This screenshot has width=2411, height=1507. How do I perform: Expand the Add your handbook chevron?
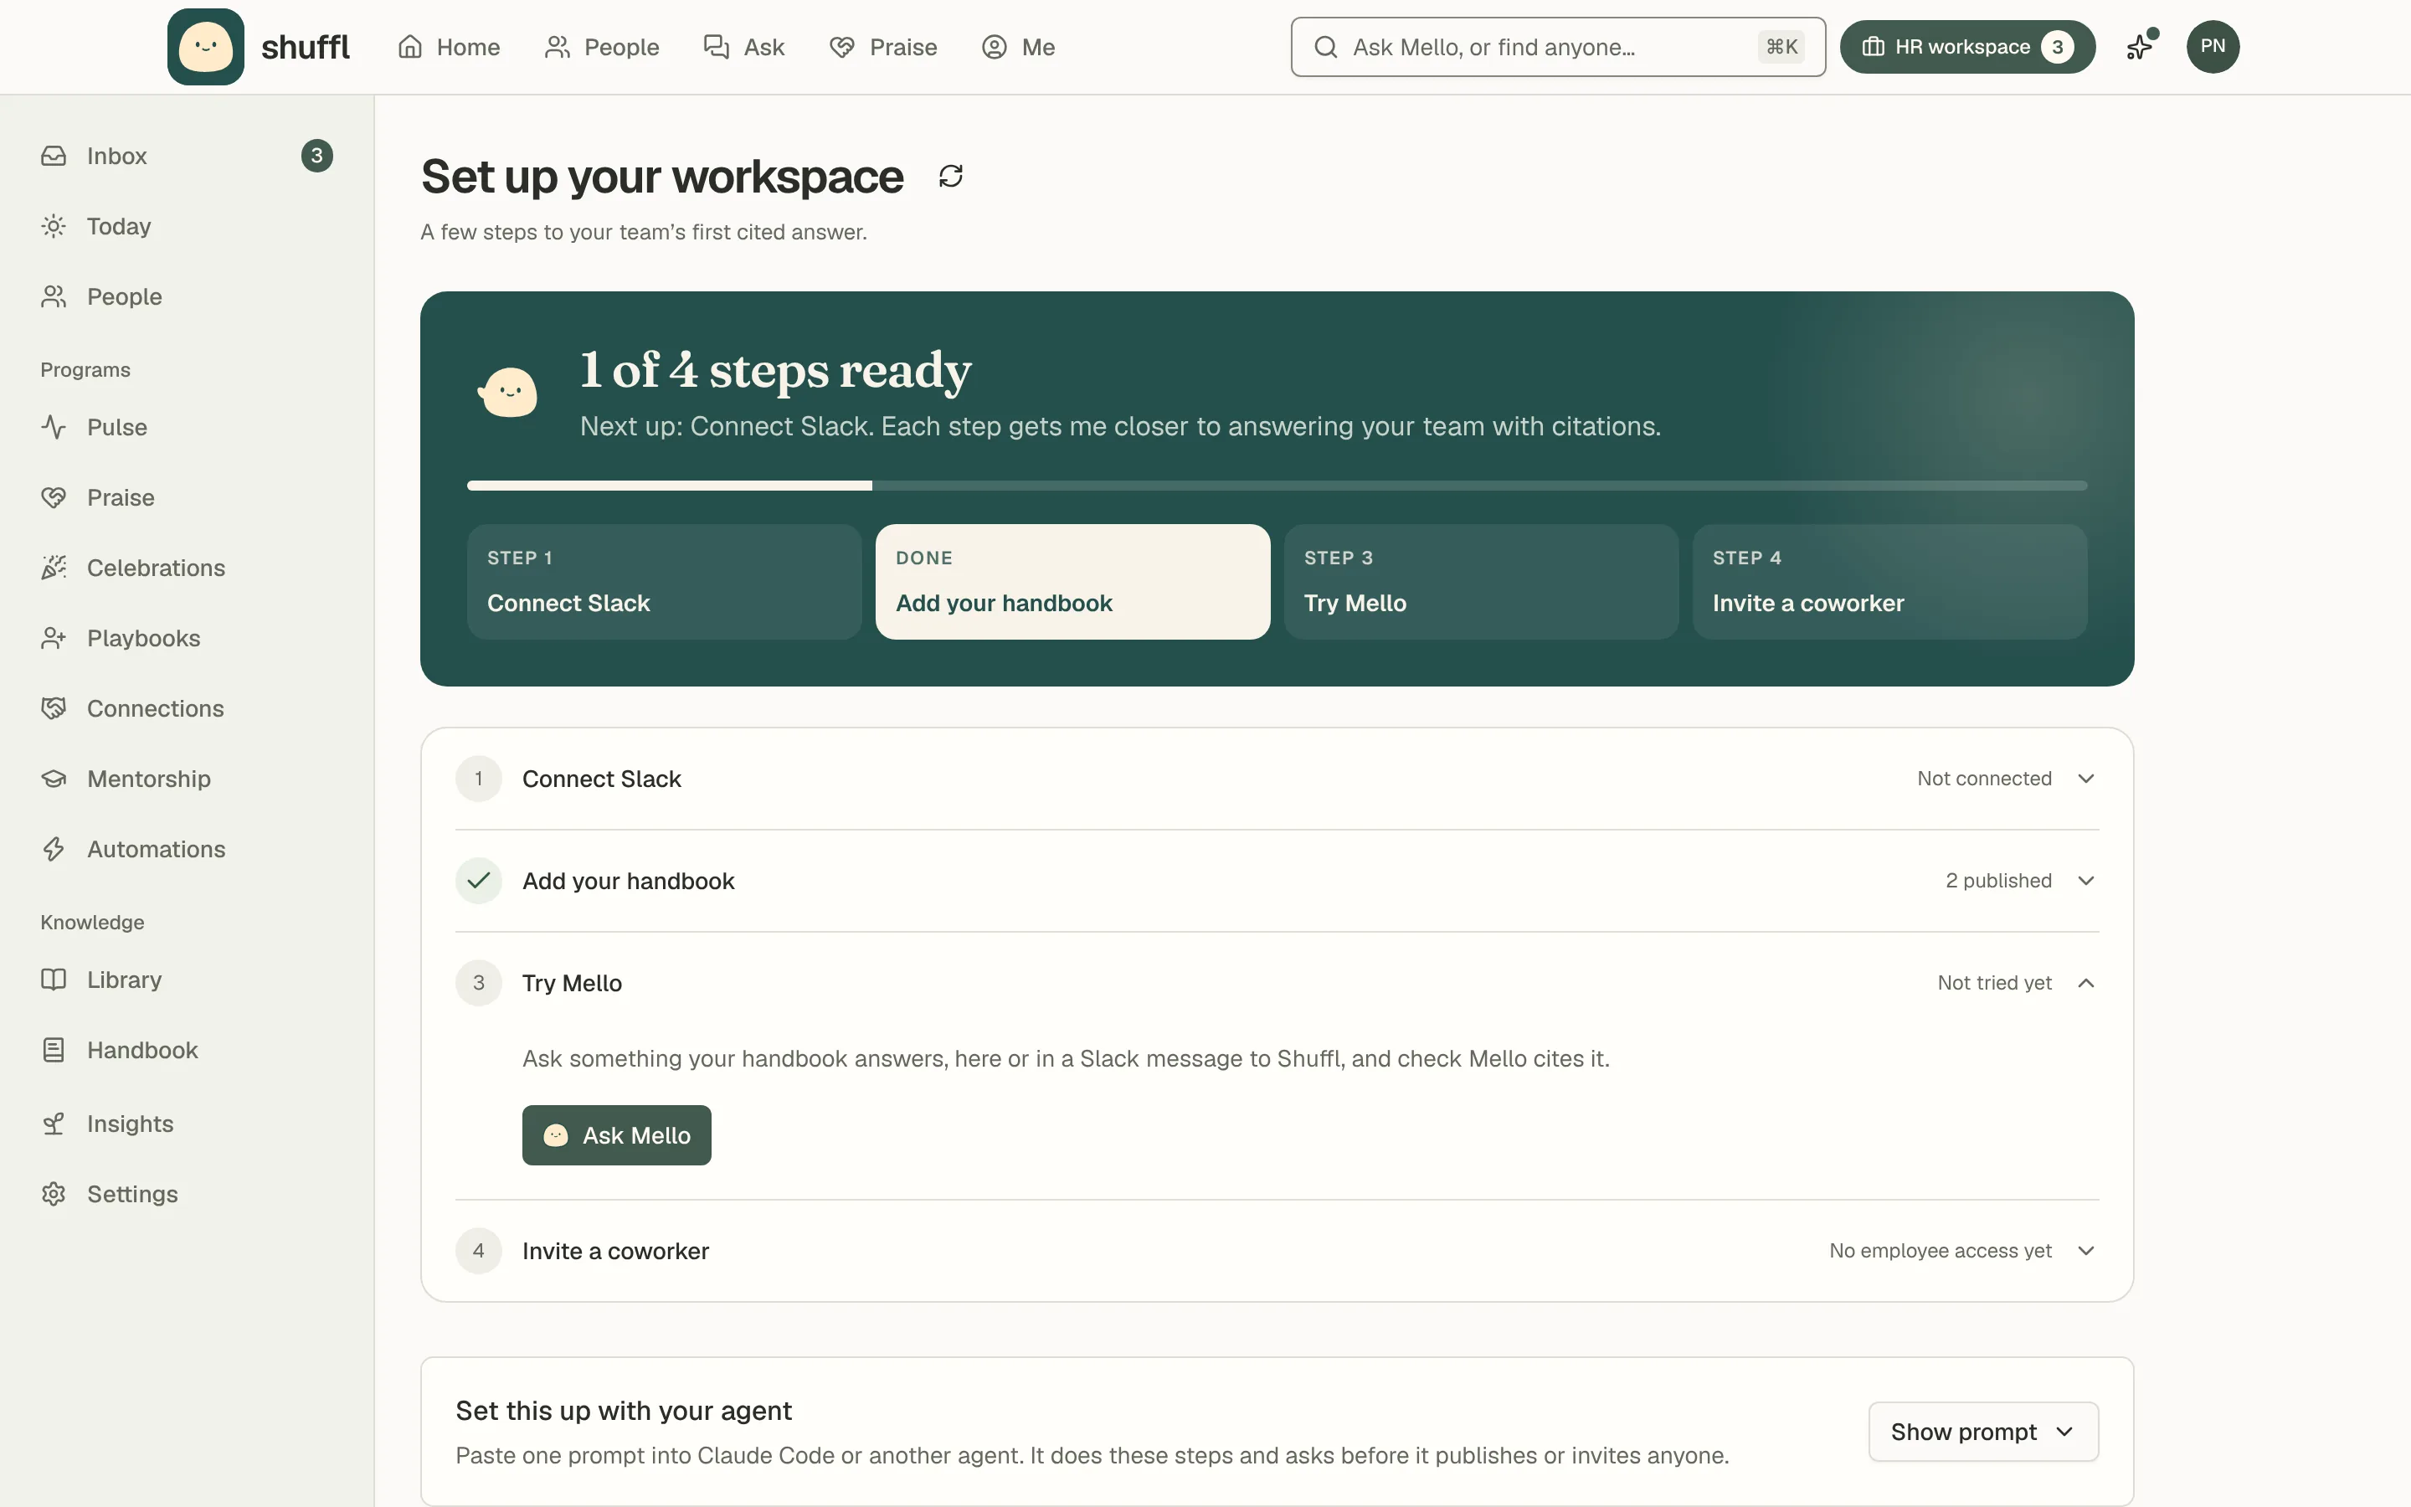point(2085,881)
